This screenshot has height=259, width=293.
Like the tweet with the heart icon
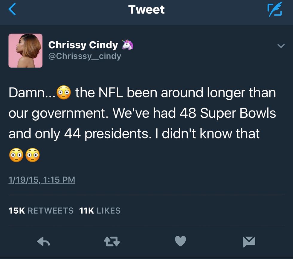click(x=180, y=241)
